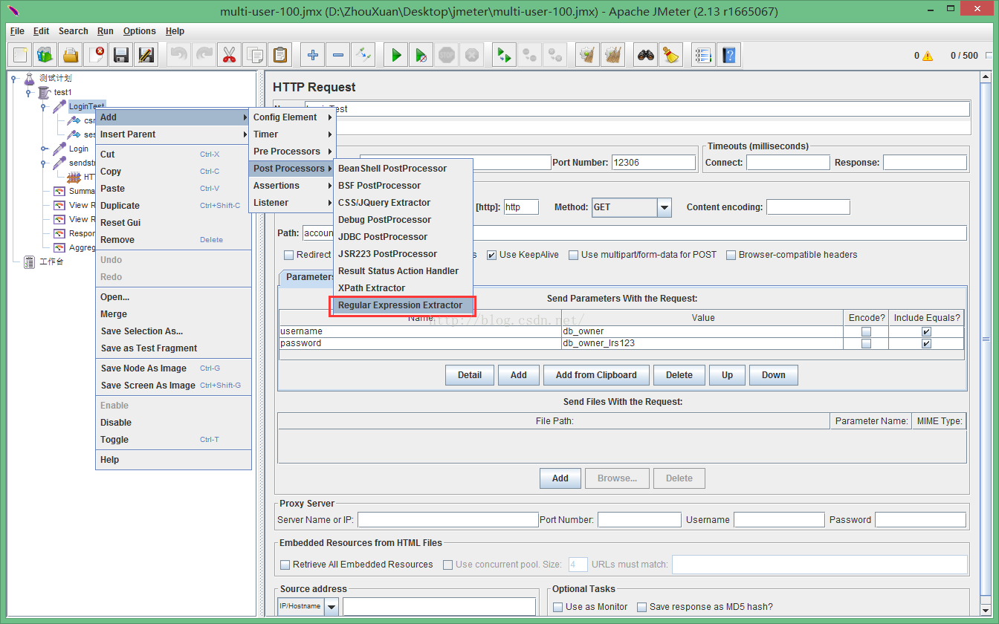Expand the Timer submenu
Screen dimensions: 999x624
point(292,134)
